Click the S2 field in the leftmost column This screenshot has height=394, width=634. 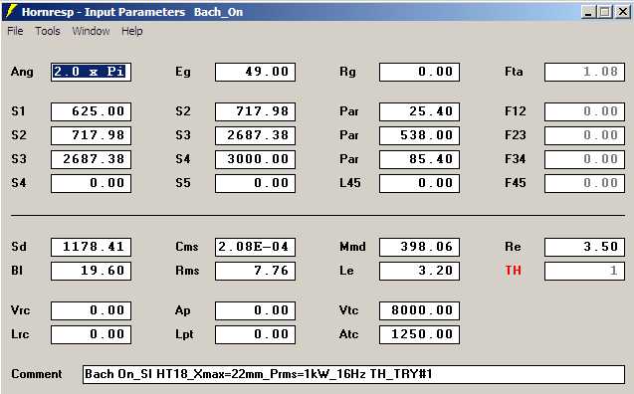coord(91,135)
